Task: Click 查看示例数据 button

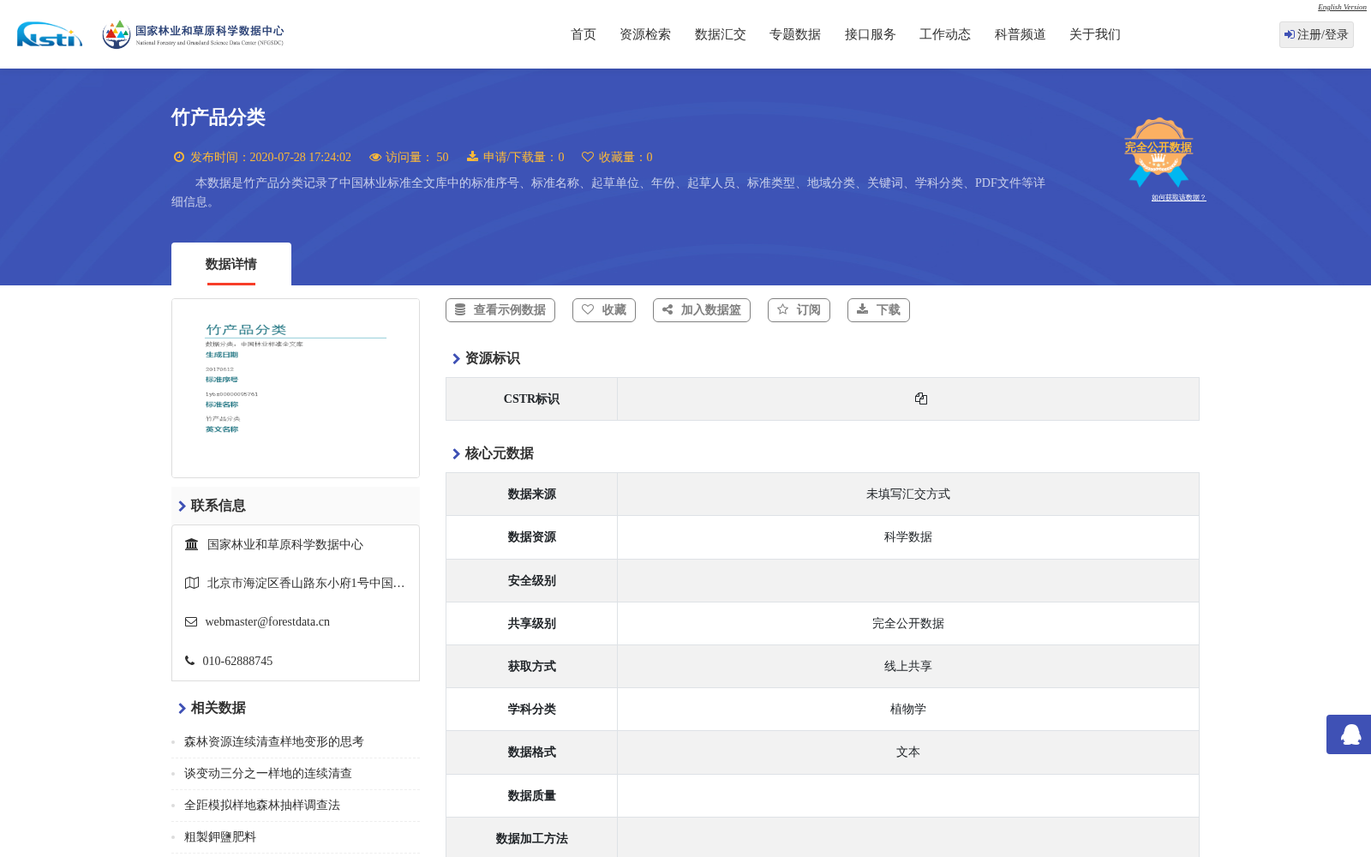Action: click(x=500, y=310)
